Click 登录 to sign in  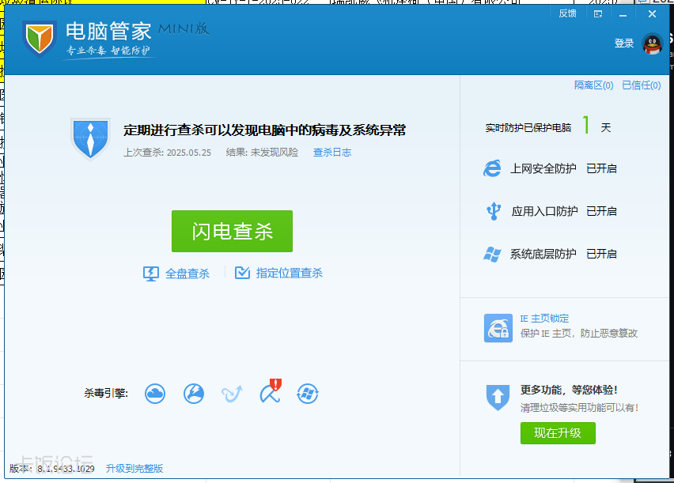(x=623, y=43)
